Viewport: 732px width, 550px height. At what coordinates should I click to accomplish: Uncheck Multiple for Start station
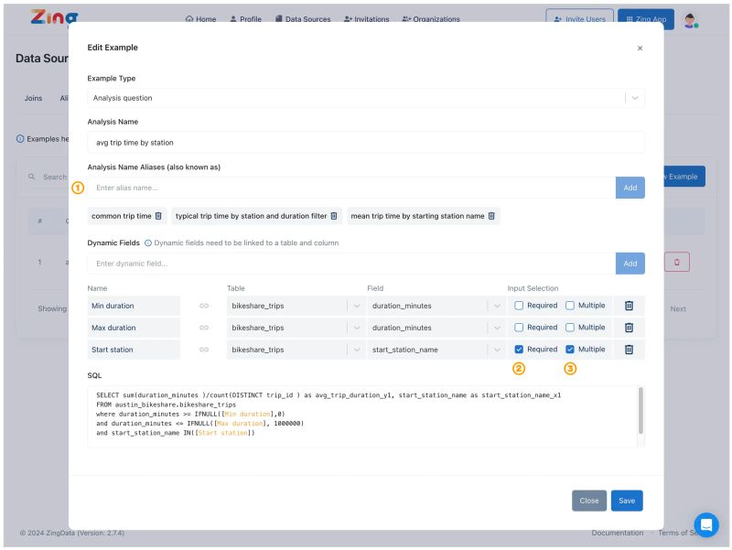pos(569,350)
